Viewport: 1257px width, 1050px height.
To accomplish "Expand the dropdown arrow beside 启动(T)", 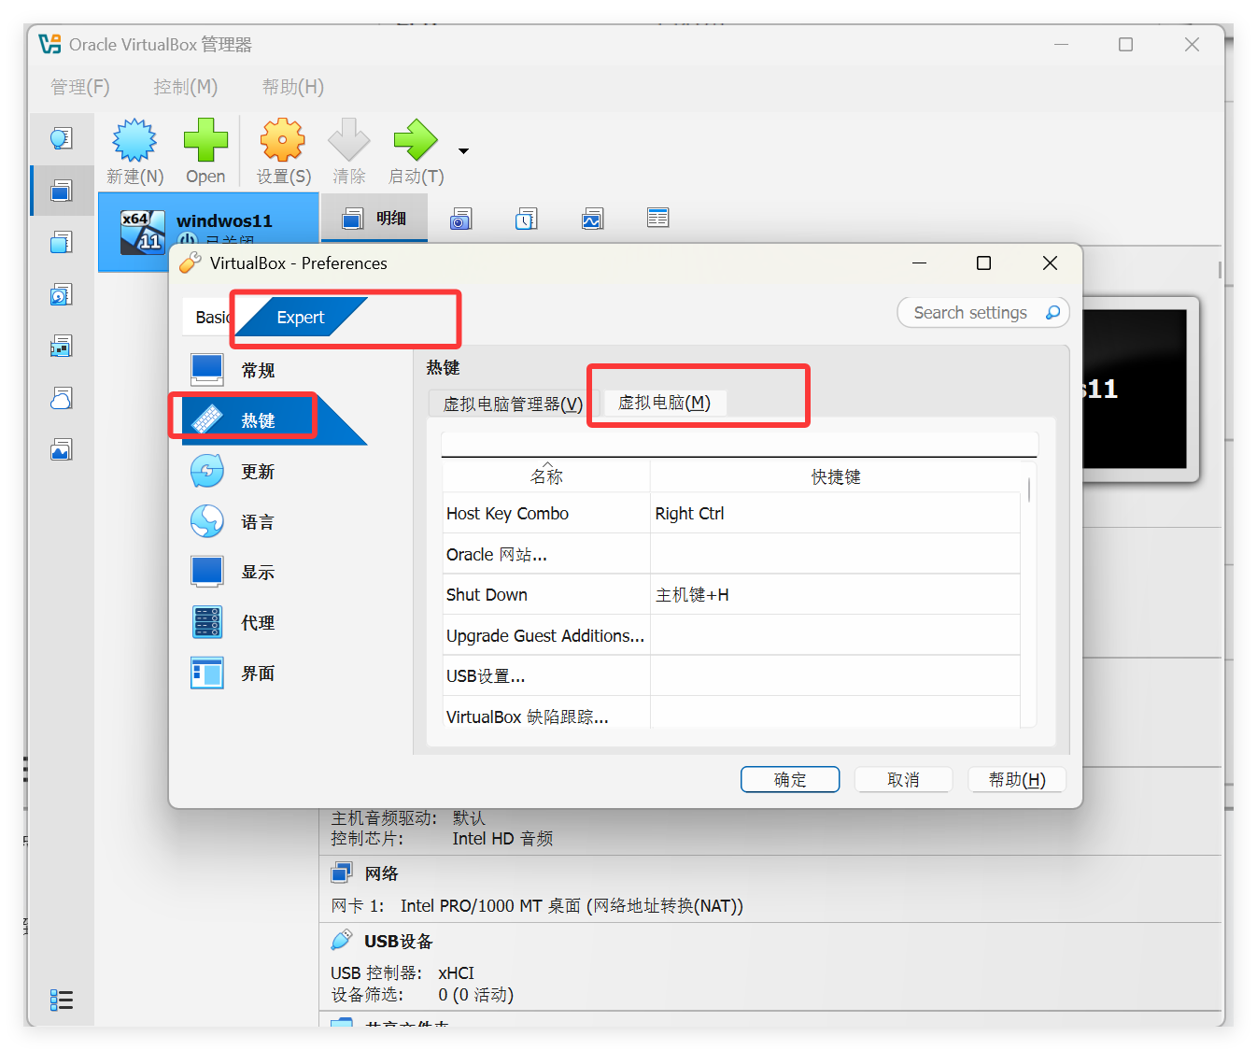I will (x=463, y=150).
